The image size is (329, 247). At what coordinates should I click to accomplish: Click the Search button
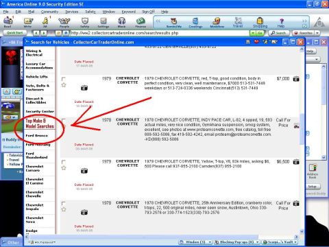pyautogui.click(x=278, y=33)
